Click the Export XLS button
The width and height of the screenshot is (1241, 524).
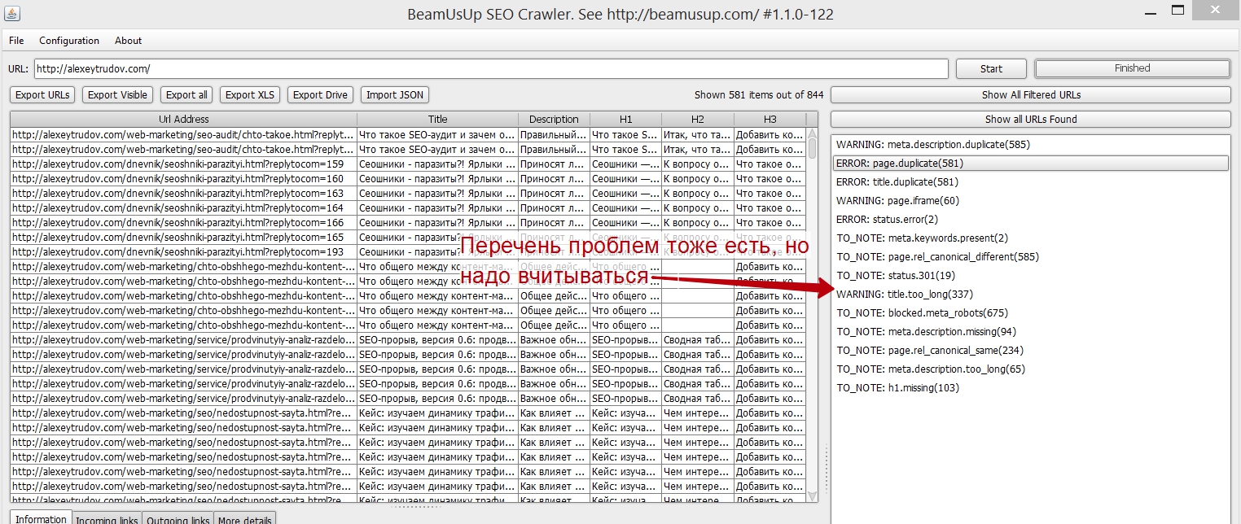250,95
